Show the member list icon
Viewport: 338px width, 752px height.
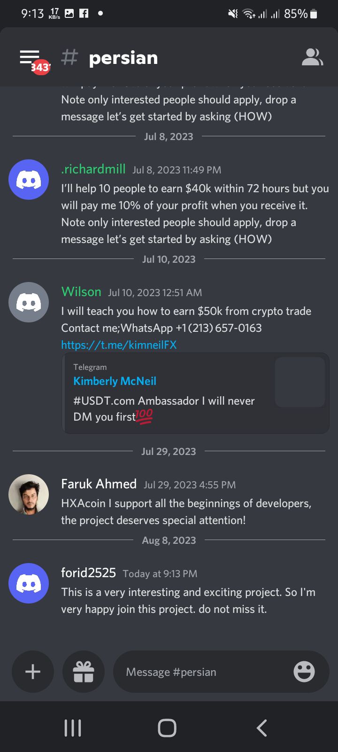point(312,57)
